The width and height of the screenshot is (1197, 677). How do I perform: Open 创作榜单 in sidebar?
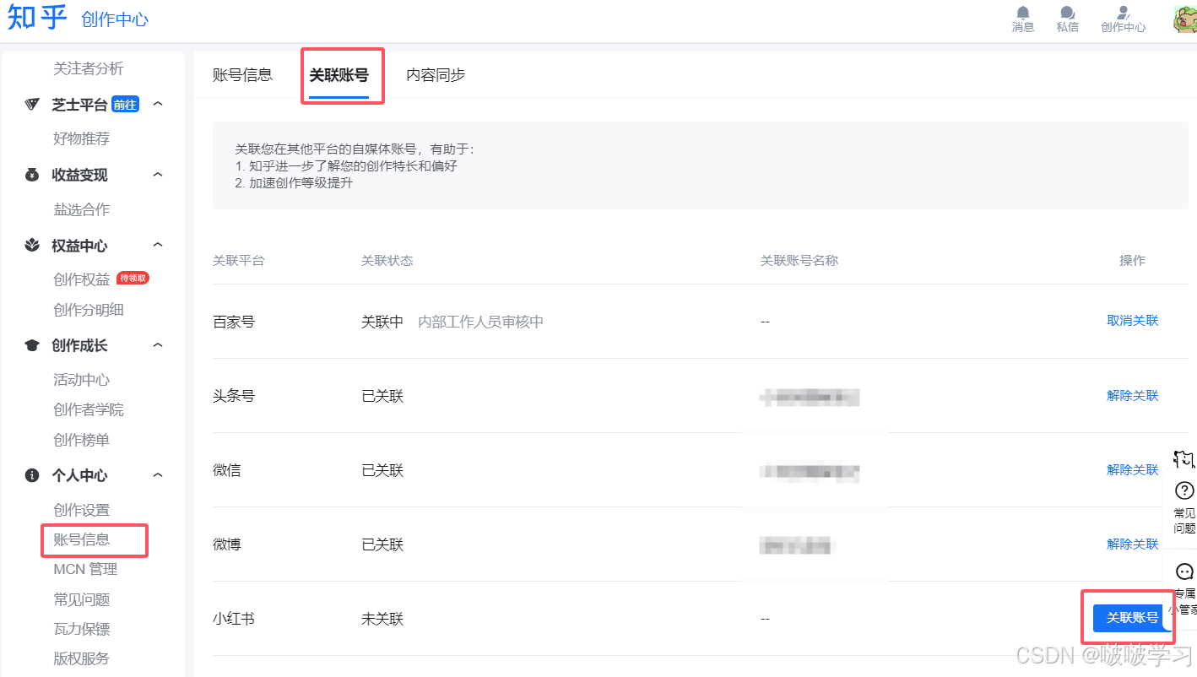tap(82, 440)
